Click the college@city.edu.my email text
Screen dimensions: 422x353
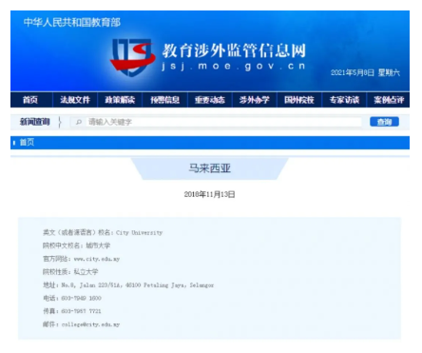[x=90, y=324]
